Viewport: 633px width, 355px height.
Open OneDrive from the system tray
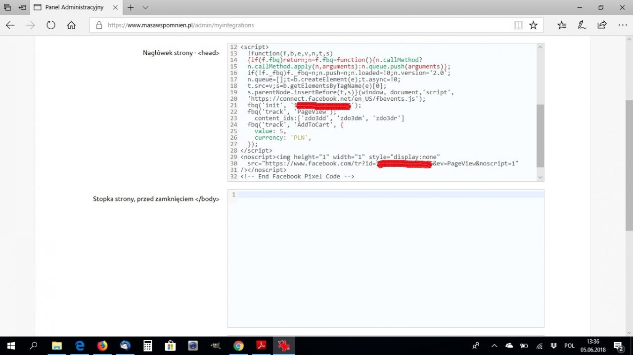click(509, 346)
